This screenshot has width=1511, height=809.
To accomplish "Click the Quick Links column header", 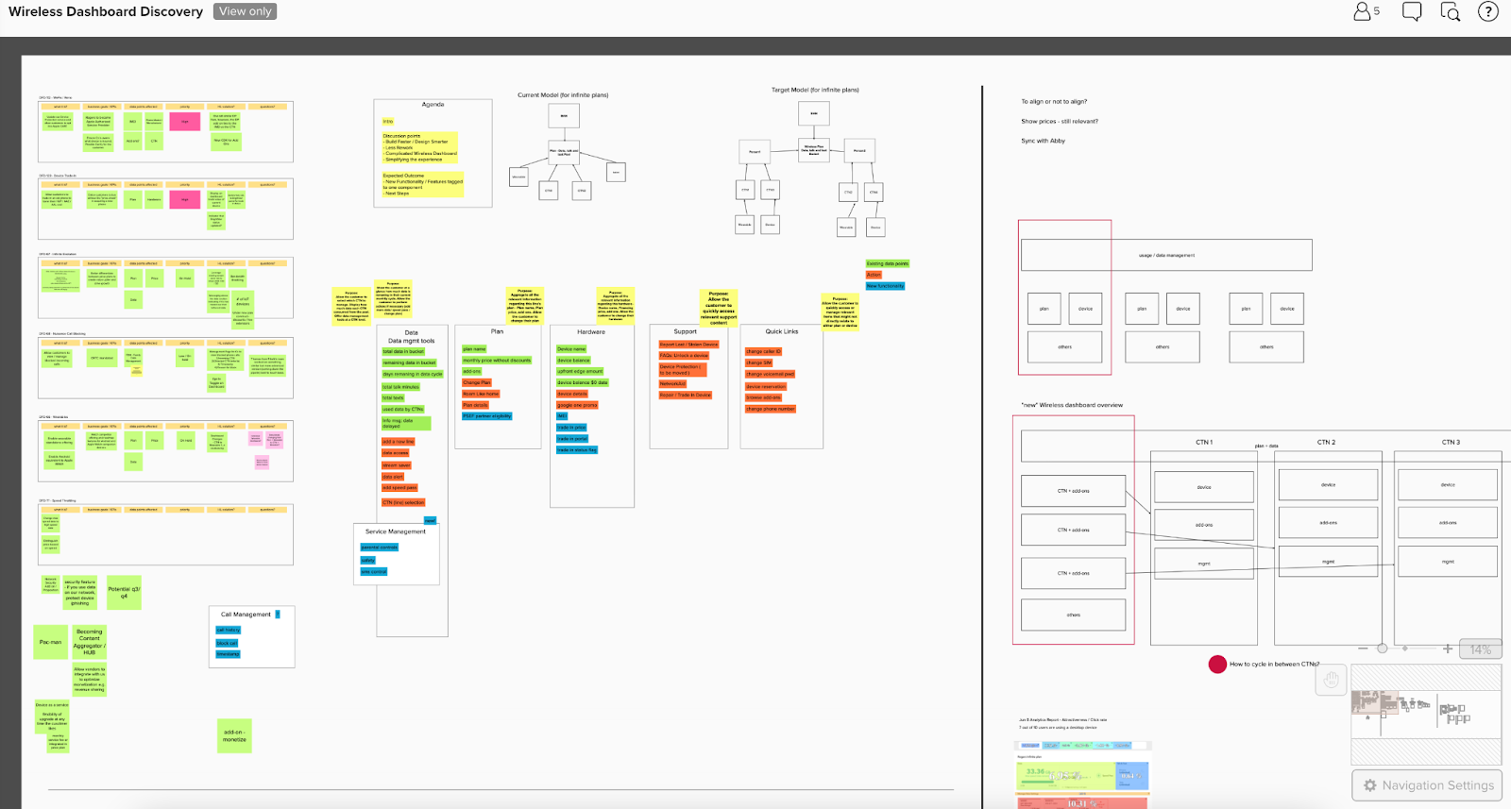I will tap(781, 331).
